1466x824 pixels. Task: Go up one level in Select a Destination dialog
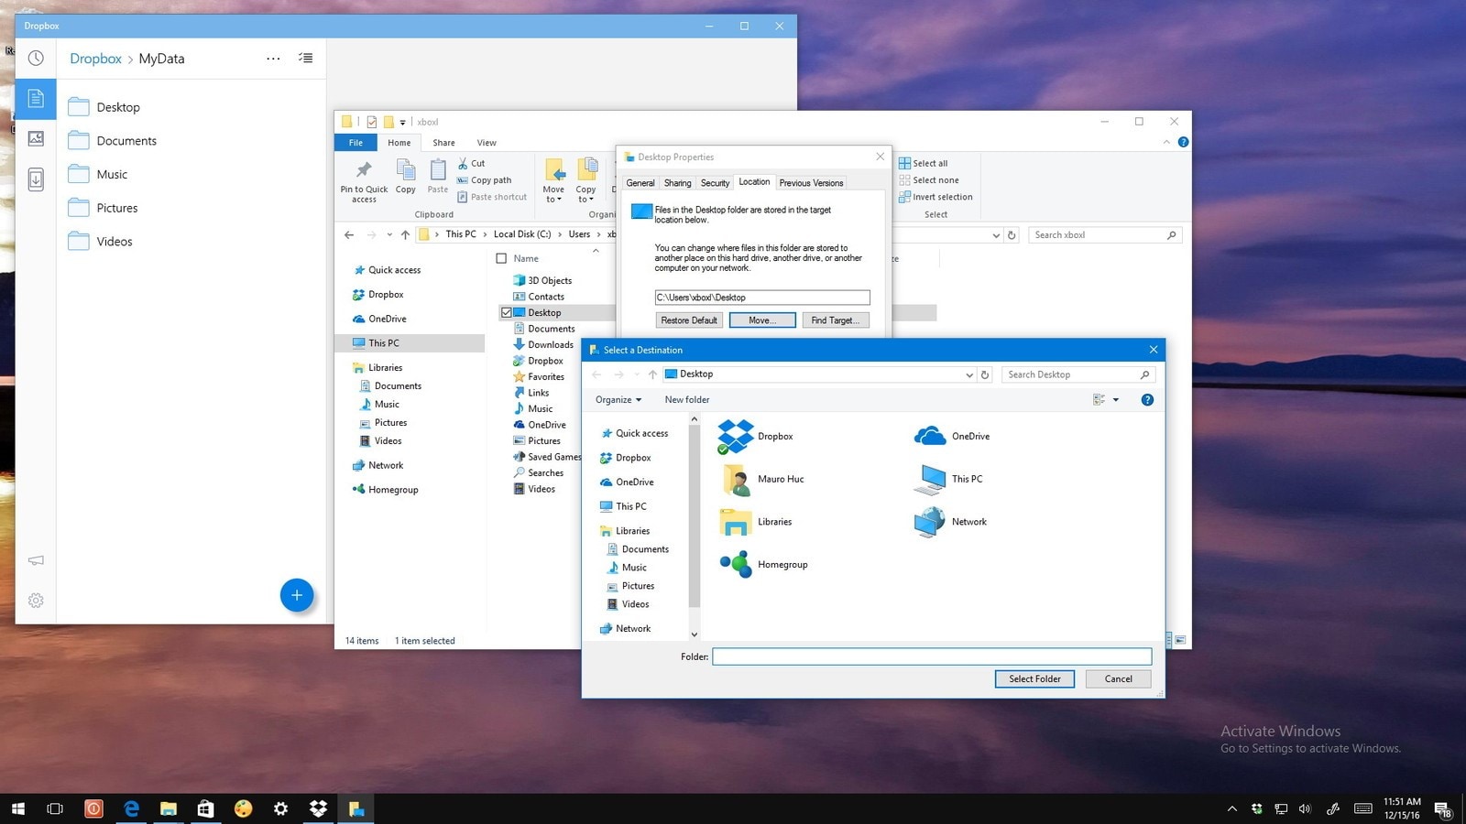(652, 374)
